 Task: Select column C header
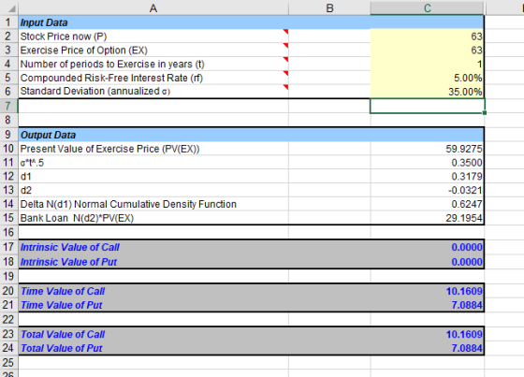click(x=427, y=7)
